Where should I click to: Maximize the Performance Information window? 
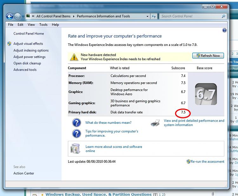click(212, 7)
